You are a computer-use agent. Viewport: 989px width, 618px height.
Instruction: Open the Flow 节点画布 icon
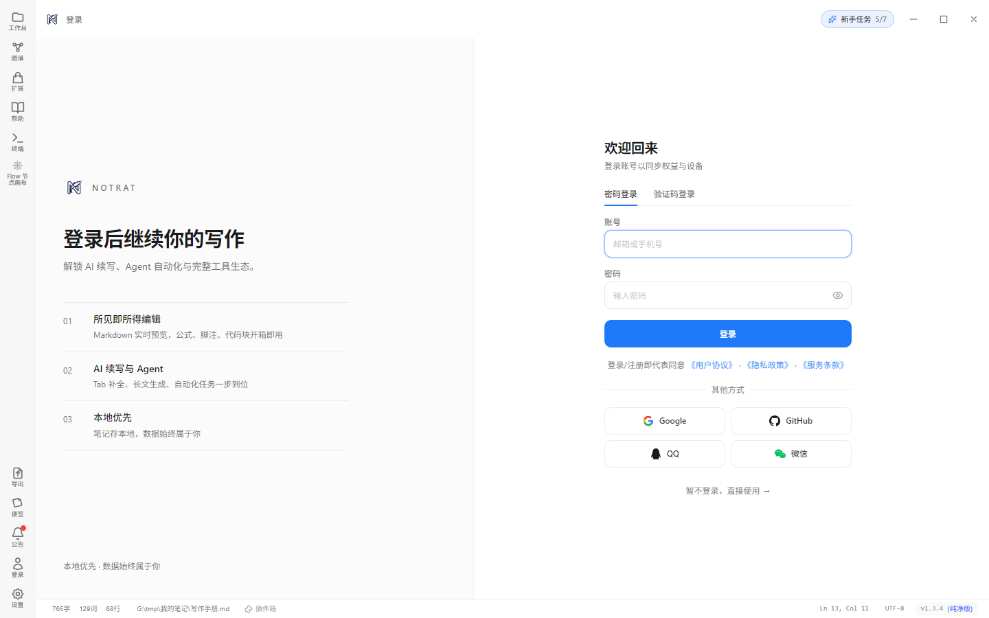click(18, 173)
